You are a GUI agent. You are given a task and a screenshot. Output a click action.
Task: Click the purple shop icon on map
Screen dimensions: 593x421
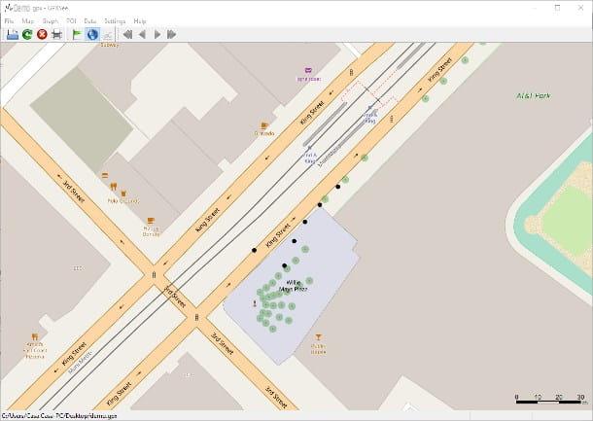pos(308,70)
